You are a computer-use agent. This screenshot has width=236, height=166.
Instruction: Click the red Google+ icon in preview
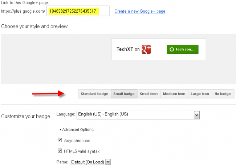pos(146,49)
